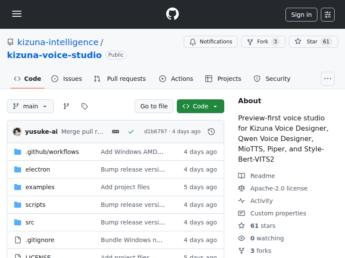Screen dimensions: 345x258
Task: Click the Sign in button
Action: [301, 14]
